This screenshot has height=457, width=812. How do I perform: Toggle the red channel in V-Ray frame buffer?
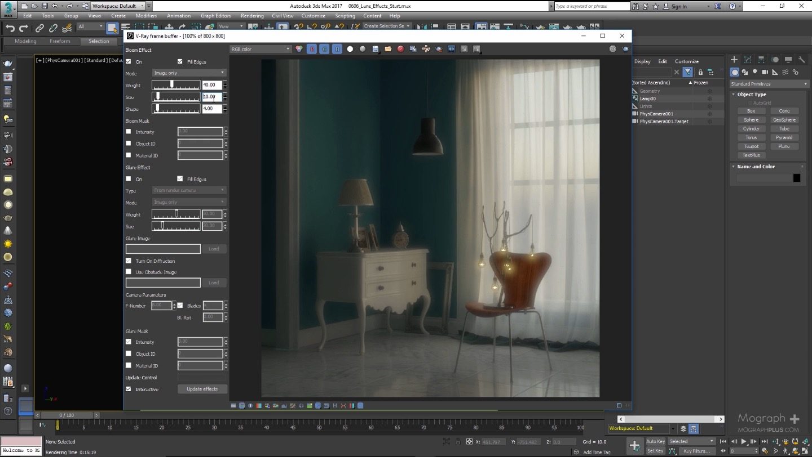pos(312,49)
